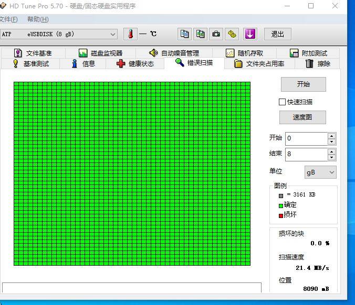The width and height of the screenshot is (355, 305).
Task: Switch to the 基准测试 tab
Action: coord(30,64)
